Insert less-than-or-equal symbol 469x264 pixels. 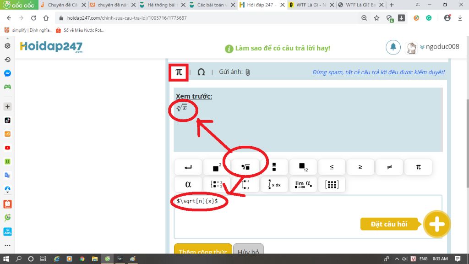pyautogui.click(x=332, y=167)
